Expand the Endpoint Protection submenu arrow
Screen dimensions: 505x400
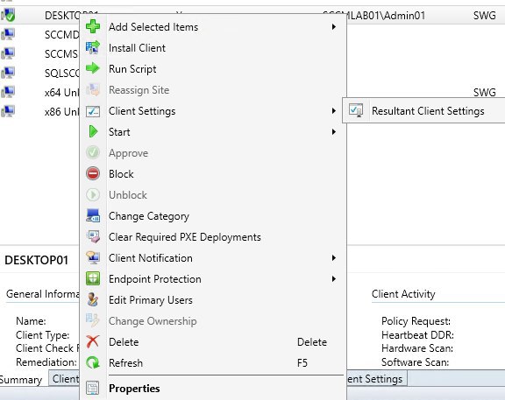[334, 279]
